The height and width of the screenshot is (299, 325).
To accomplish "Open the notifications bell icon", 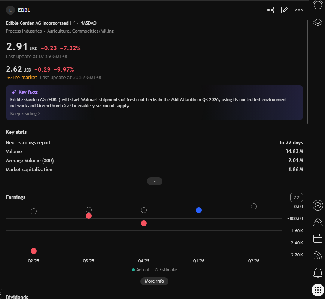I will pyautogui.click(x=318, y=272).
